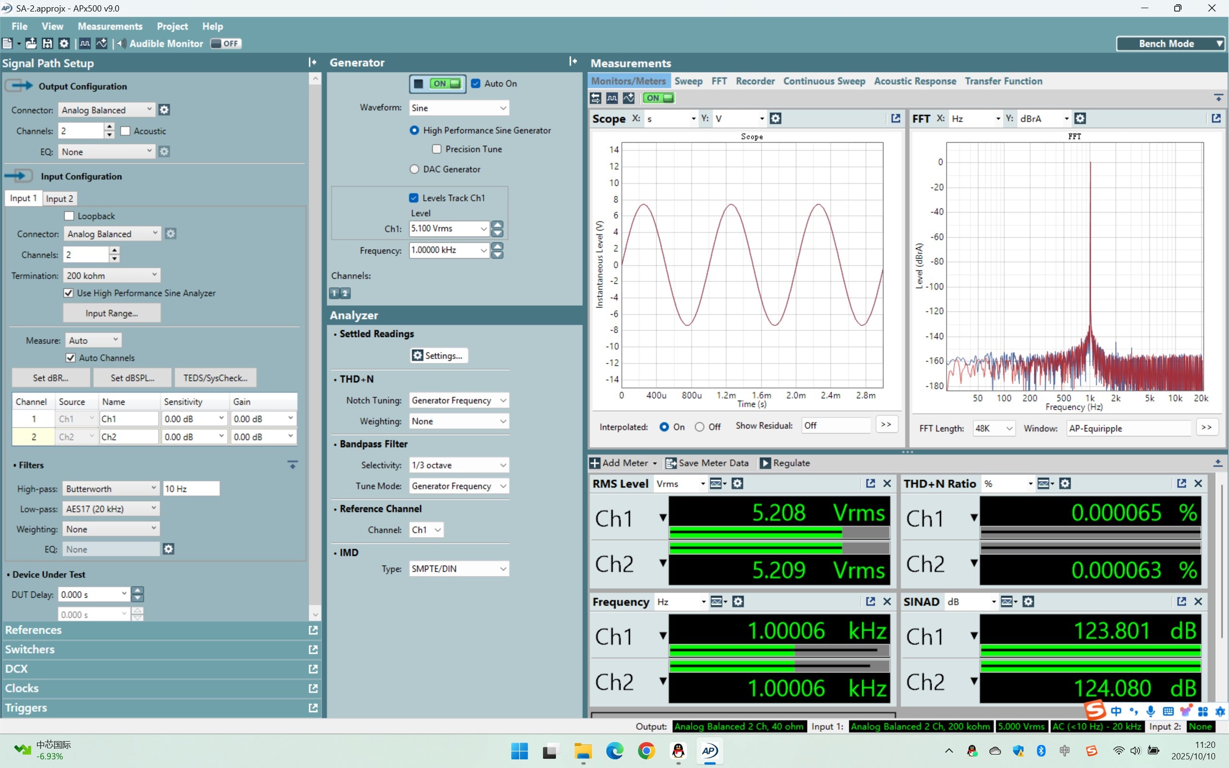Switch to the Sweep measurement tab
This screenshot has height=768, width=1229.
click(688, 81)
